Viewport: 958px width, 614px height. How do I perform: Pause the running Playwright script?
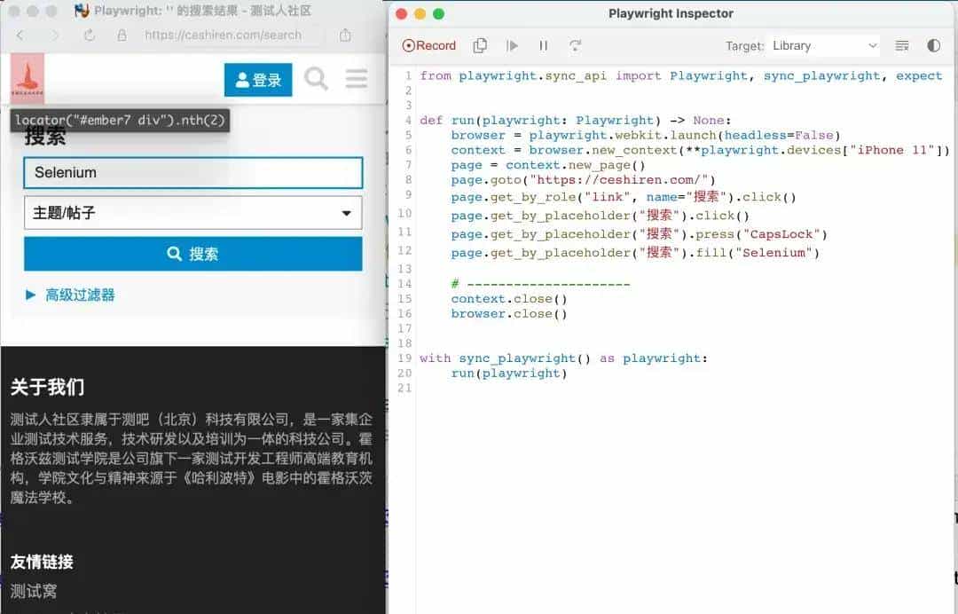coord(543,44)
